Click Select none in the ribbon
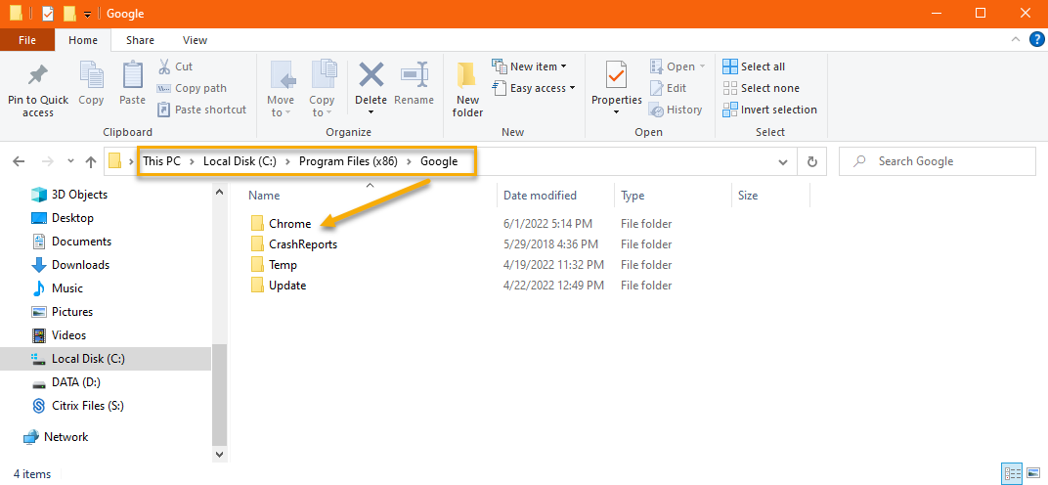 click(762, 88)
